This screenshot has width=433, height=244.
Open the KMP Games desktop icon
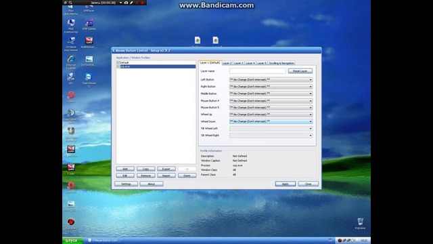click(89, 24)
